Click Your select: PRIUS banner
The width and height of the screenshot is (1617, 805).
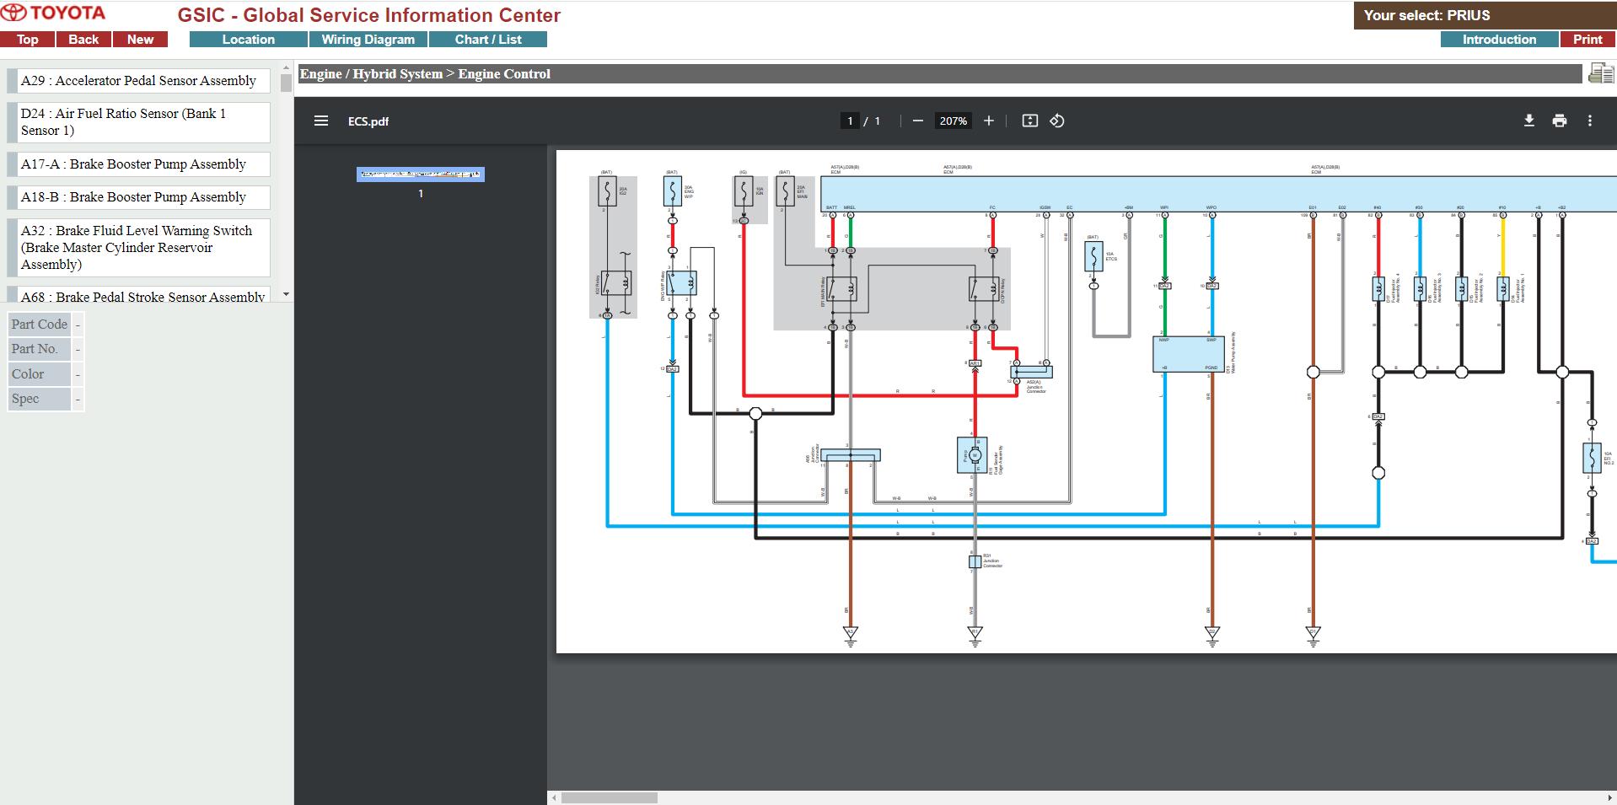point(1485,15)
